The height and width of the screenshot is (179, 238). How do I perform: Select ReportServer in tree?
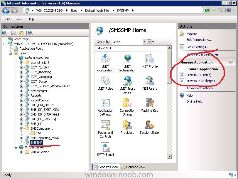(40, 100)
